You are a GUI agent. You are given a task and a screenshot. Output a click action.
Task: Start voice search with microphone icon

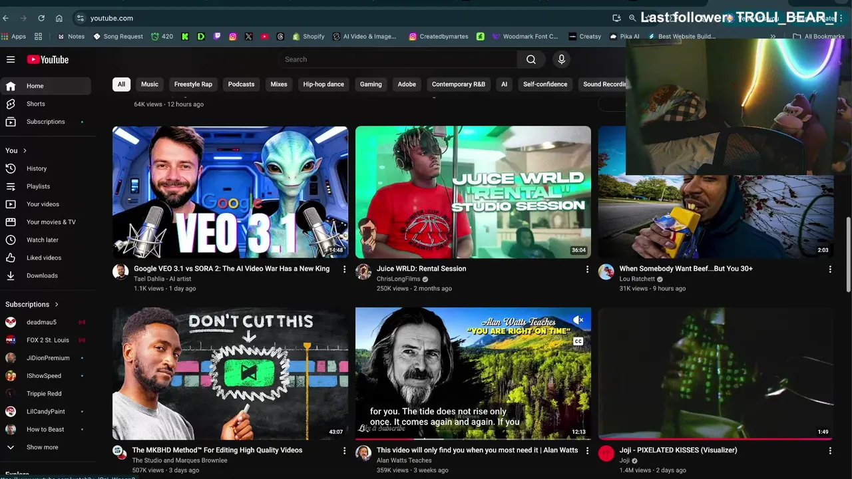562,59
